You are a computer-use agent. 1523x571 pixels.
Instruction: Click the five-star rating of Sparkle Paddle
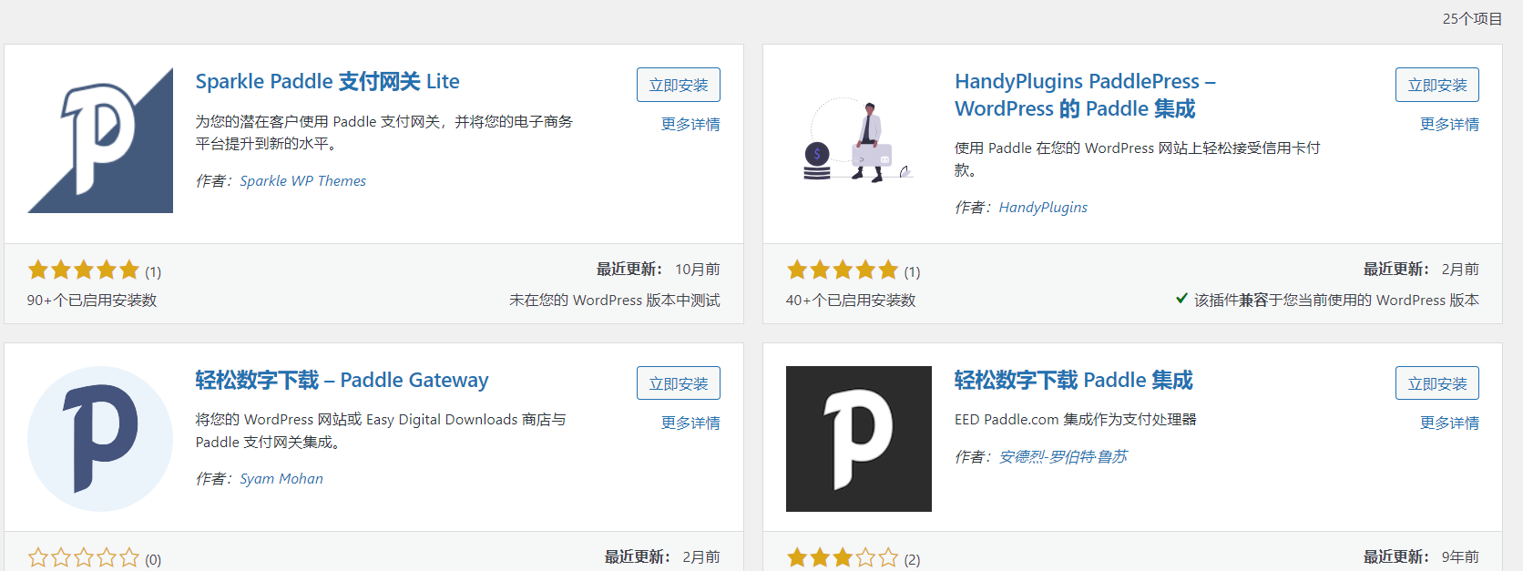(x=84, y=270)
